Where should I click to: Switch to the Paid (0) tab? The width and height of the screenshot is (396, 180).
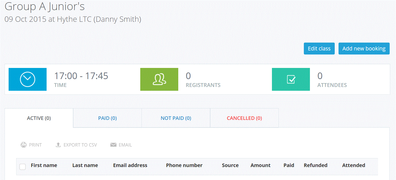click(107, 118)
